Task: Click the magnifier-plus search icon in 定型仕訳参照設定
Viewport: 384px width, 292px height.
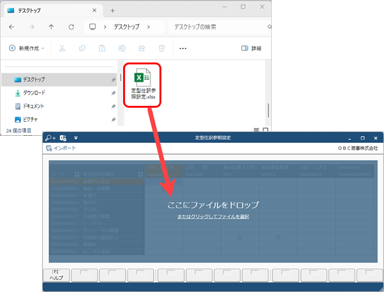Action: [x=50, y=138]
